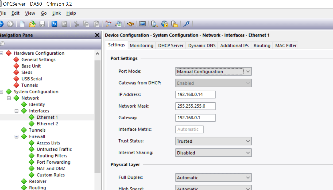This screenshot has height=190, width=333.
Task: Click the Open folder toolbar icon
Action: [32, 24]
